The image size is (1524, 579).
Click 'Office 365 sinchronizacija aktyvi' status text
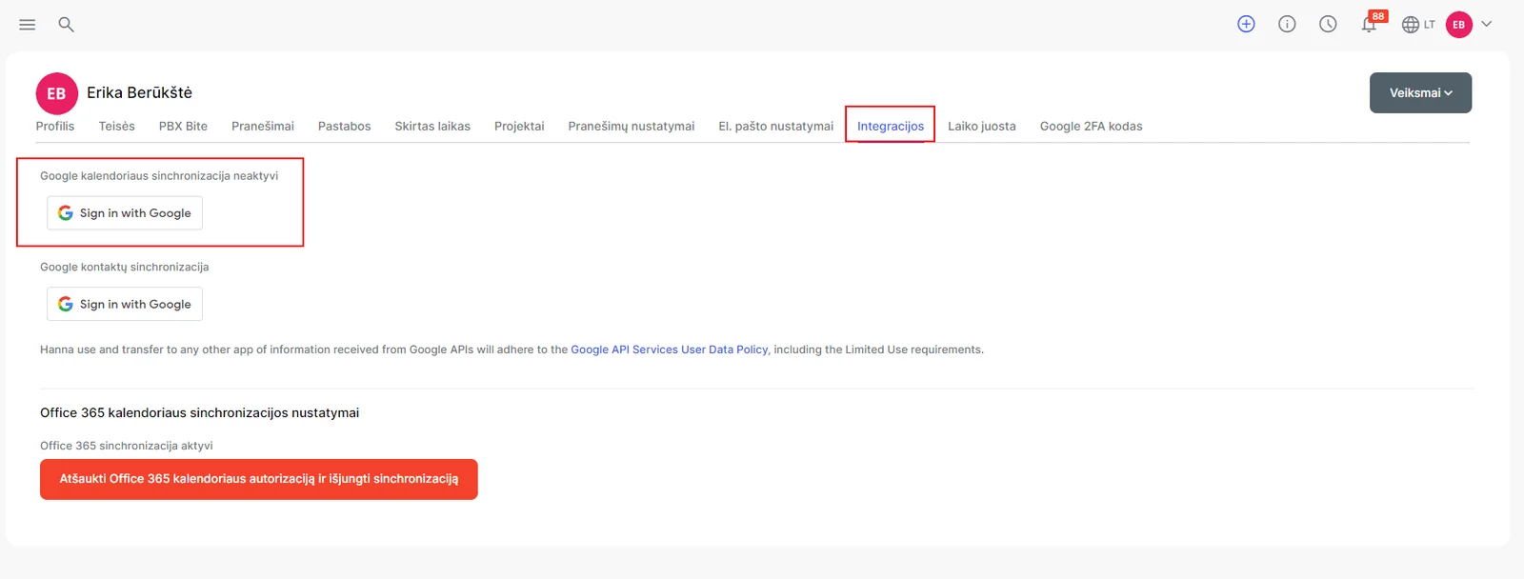coord(127,446)
